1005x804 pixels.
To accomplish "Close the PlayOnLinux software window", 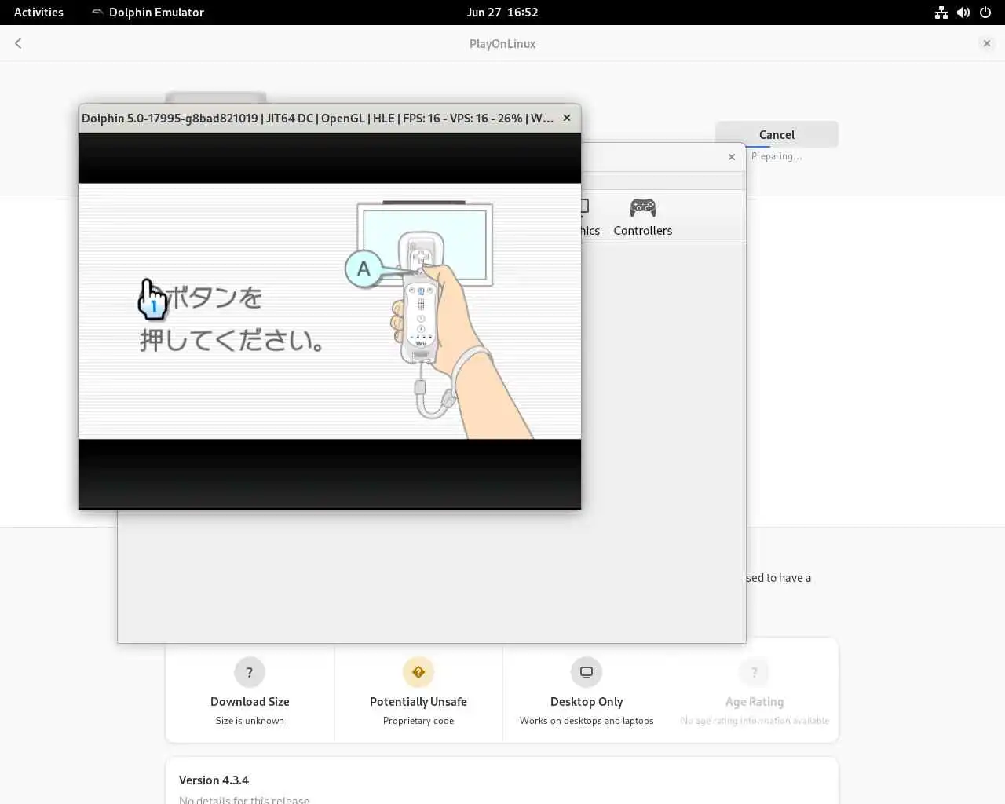I will pos(987,43).
